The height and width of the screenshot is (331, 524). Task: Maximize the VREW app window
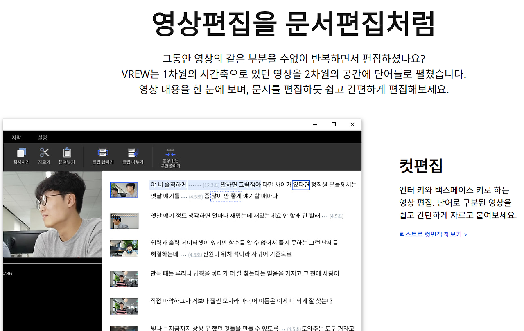pyautogui.click(x=334, y=125)
